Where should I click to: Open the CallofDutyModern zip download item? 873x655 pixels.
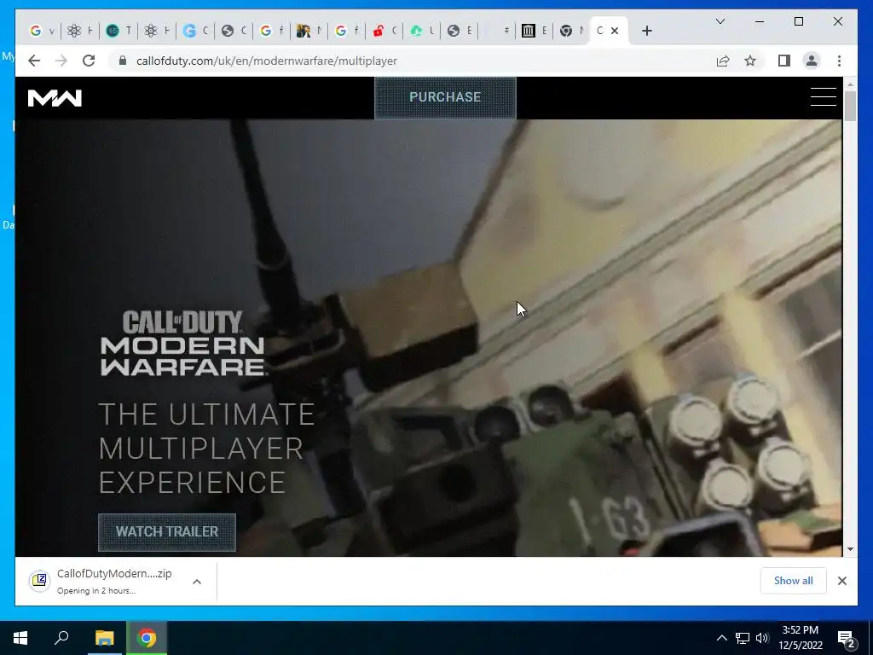coord(114,581)
